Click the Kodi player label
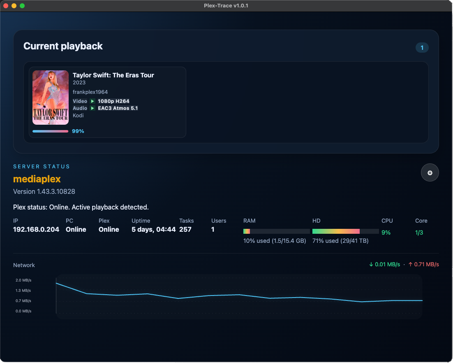Viewport: 453px width, 363px height. click(x=78, y=115)
